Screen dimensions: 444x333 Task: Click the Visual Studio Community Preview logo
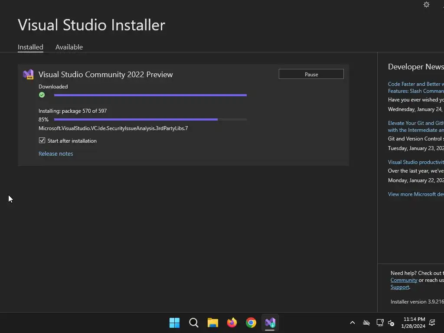click(28, 74)
